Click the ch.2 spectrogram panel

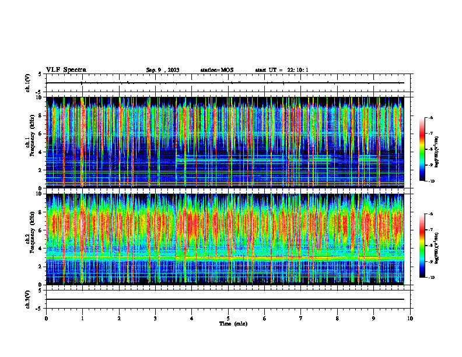pos(225,239)
